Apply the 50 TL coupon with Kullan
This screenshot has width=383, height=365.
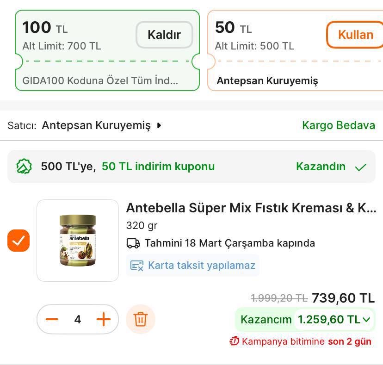point(355,35)
